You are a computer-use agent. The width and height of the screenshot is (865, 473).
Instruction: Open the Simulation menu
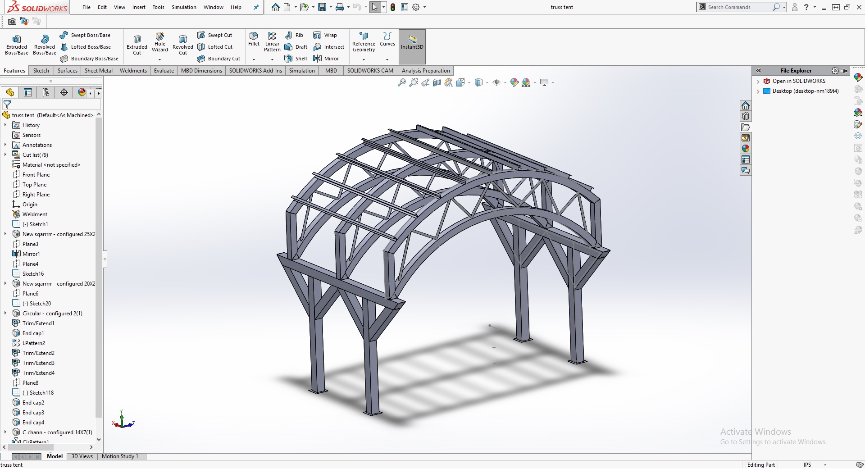(x=184, y=7)
